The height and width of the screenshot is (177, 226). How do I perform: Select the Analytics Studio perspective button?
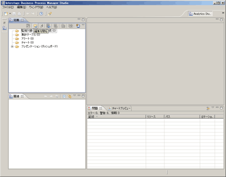200,14
